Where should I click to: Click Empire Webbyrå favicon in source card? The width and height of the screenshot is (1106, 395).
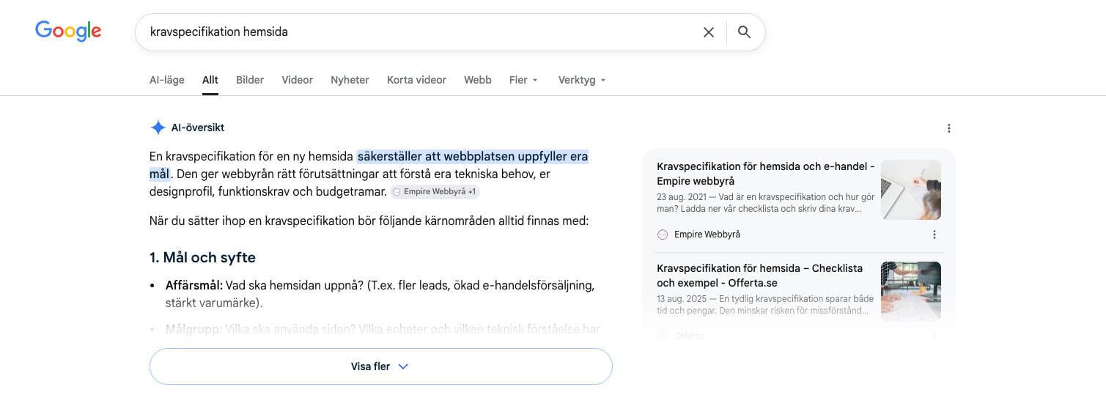coord(663,235)
